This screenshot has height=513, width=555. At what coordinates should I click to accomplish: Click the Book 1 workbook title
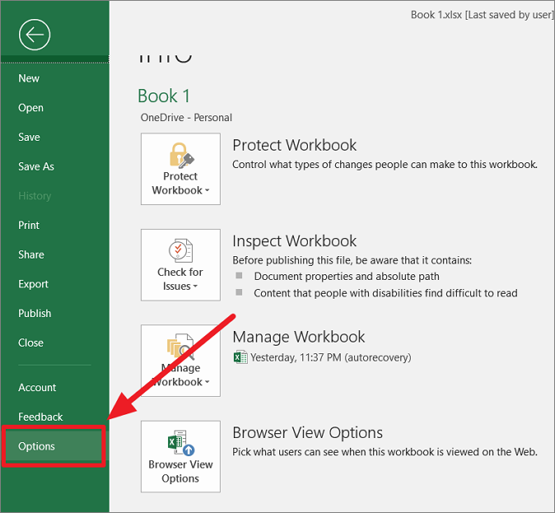pos(164,96)
